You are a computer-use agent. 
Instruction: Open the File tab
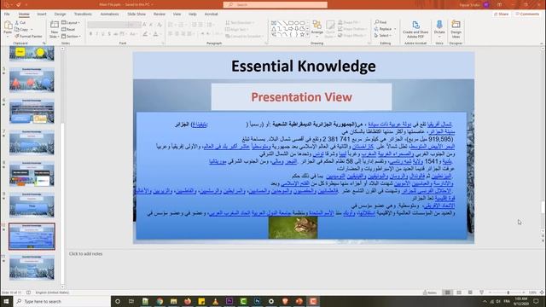pos(7,14)
